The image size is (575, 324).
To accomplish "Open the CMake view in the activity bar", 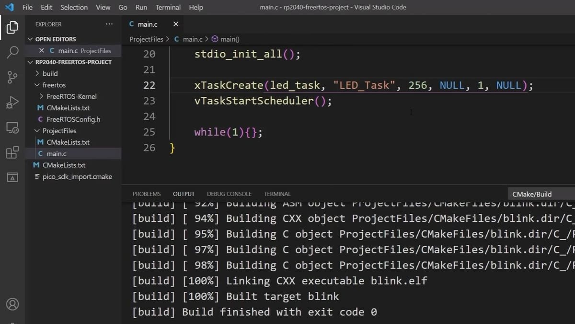I will [12, 177].
